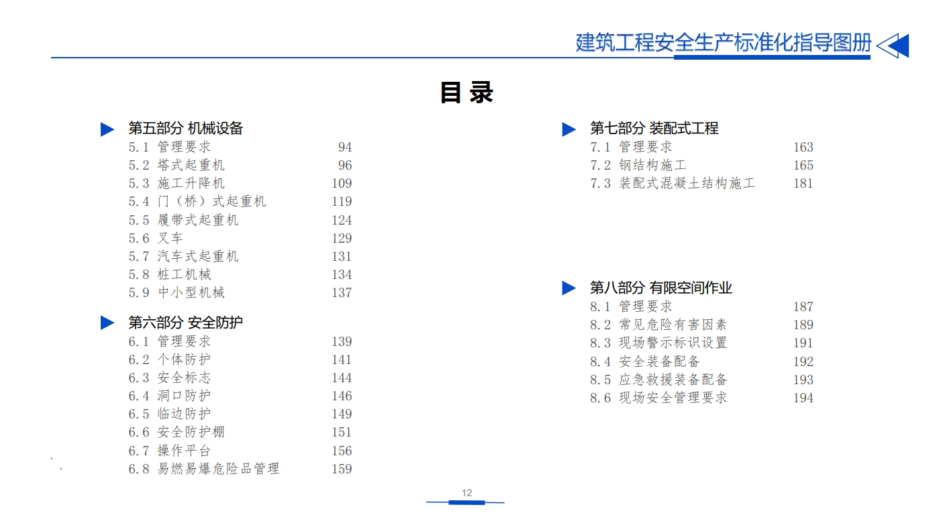Image resolution: width=935 pixels, height=517 pixels.
Task: Click page number 191 for 现场警示标识设置
Action: (803, 343)
